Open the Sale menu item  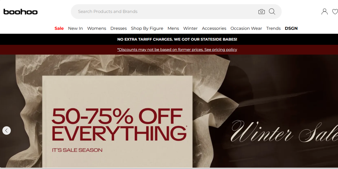(59, 28)
